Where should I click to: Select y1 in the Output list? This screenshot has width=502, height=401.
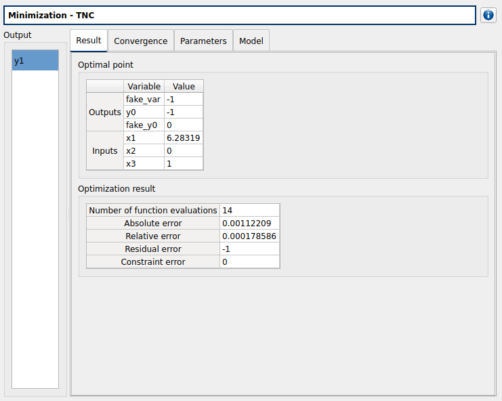[x=35, y=61]
